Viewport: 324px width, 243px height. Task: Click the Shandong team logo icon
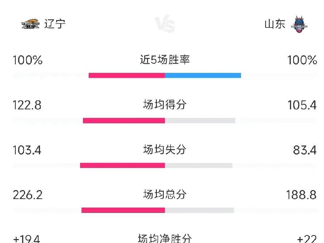[x=299, y=24]
